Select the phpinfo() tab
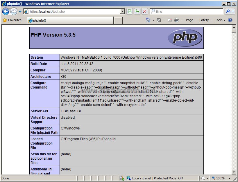Image resolution: width=238 pixels, height=182 pixels. [x=70, y=21]
